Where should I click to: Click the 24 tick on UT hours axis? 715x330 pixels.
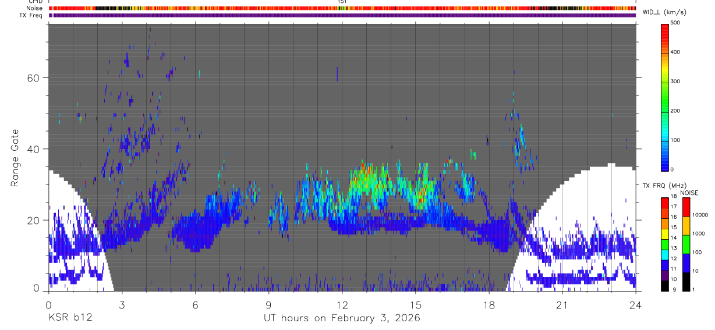pyautogui.click(x=636, y=304)
